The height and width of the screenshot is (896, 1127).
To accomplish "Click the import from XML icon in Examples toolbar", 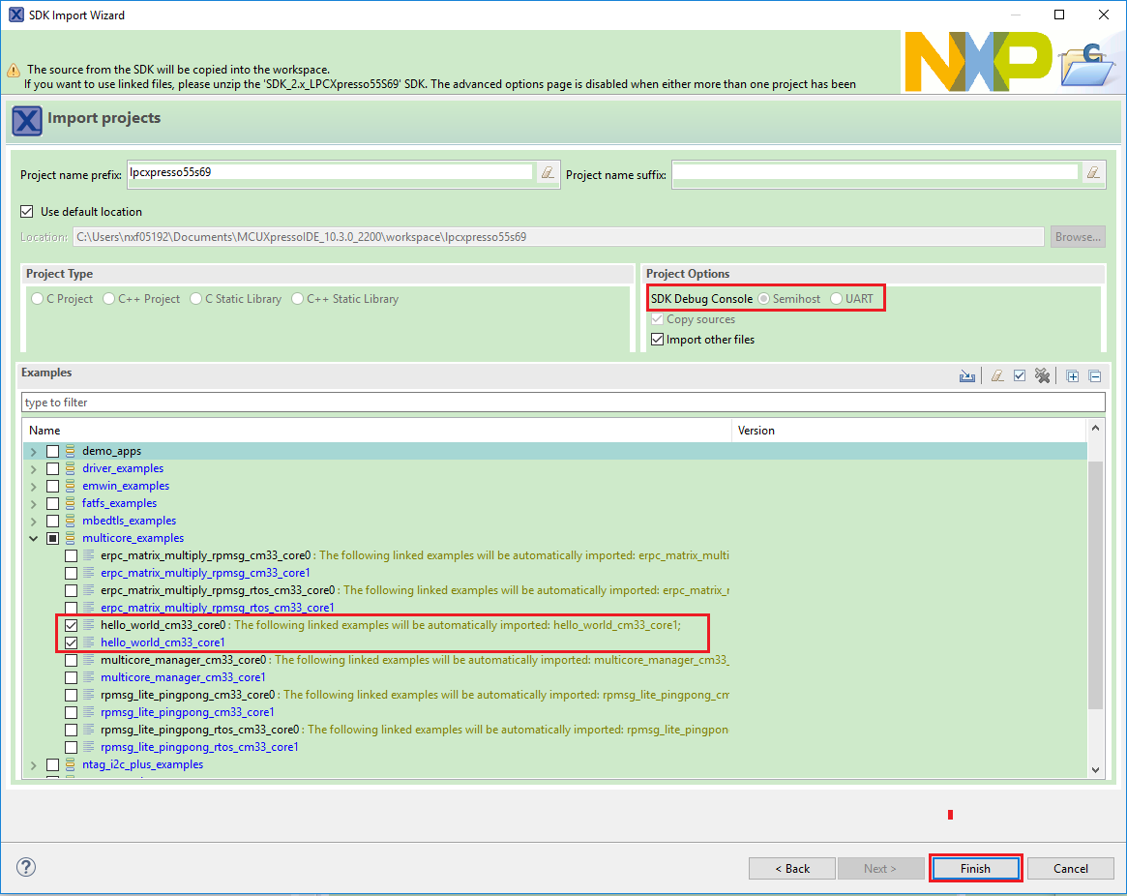I will 966,376.
